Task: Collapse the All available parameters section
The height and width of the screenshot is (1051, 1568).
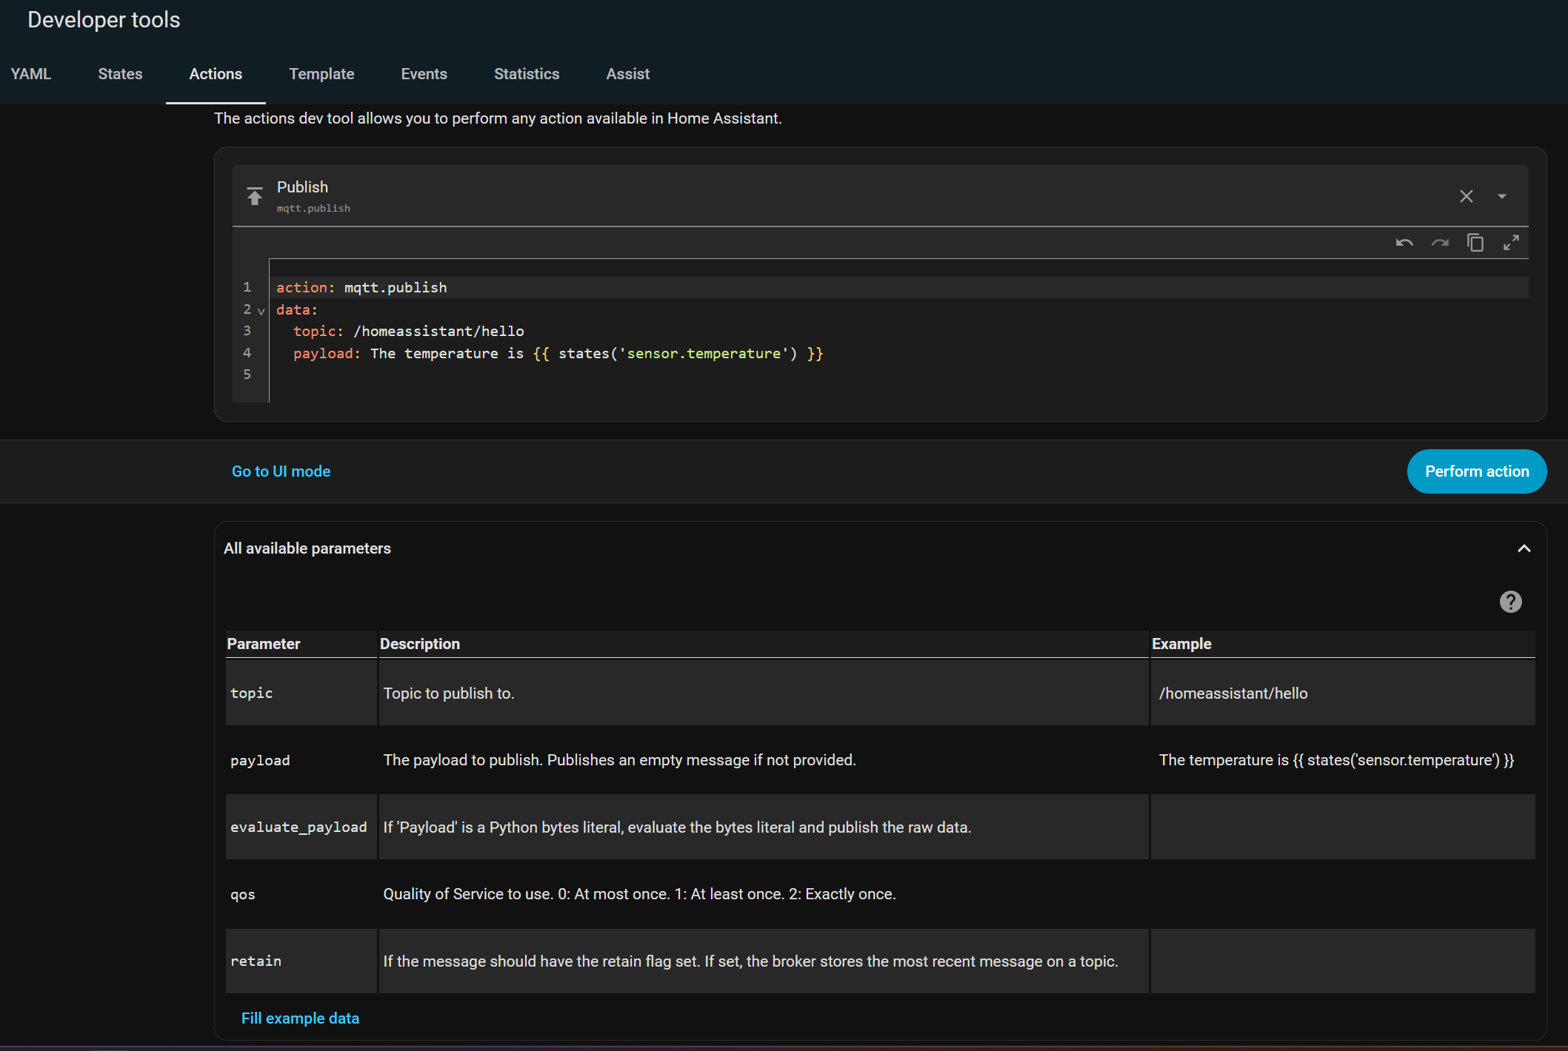Action: click(x=1524, y=548)
